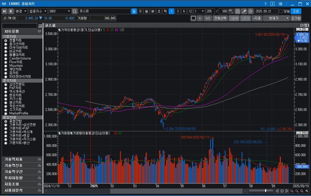Image resolution: width=311 pixels, height=196 pixels.
Task: Click the third reset-zoom magnifier icon
Action: 302,191
